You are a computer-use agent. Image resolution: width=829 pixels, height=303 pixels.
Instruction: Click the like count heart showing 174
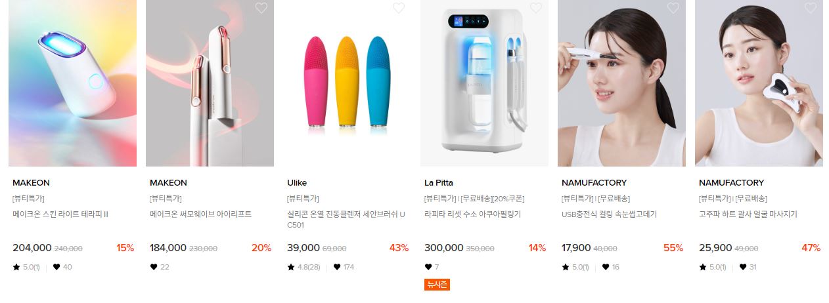point(338,267)
